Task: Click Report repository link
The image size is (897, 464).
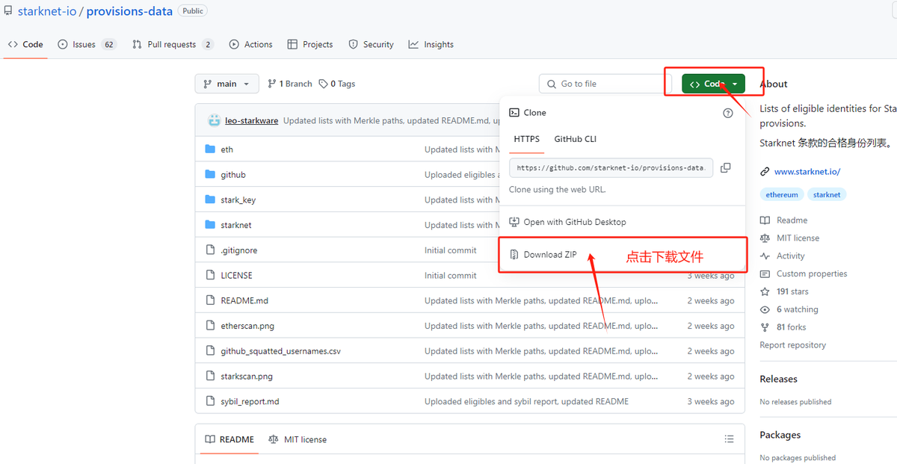Action: (x=792, y=345)
